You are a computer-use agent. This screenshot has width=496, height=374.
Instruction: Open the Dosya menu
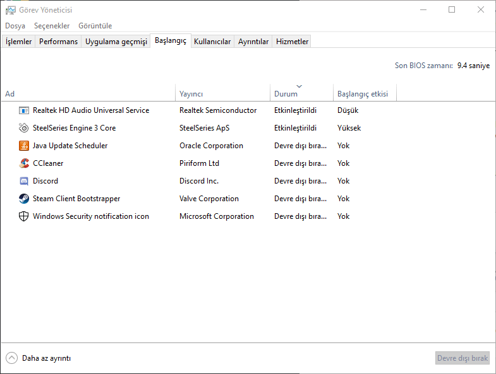coord(15,26)
